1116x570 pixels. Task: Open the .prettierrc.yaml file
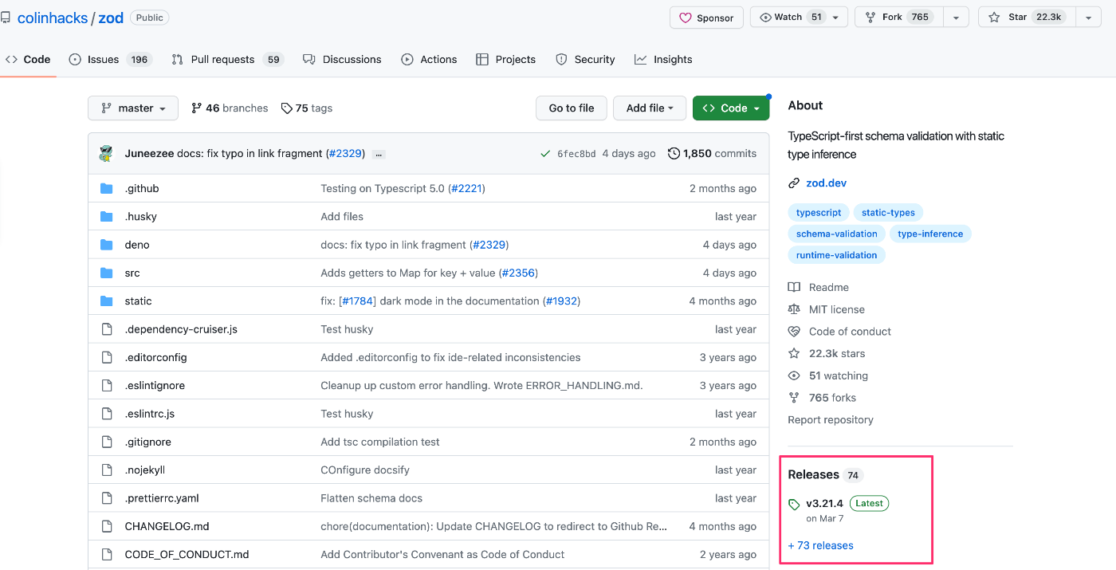[162, 498]
